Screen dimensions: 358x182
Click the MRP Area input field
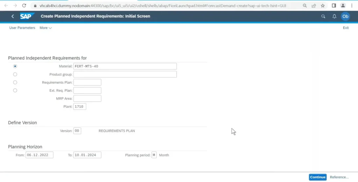(x=87, y=99)
